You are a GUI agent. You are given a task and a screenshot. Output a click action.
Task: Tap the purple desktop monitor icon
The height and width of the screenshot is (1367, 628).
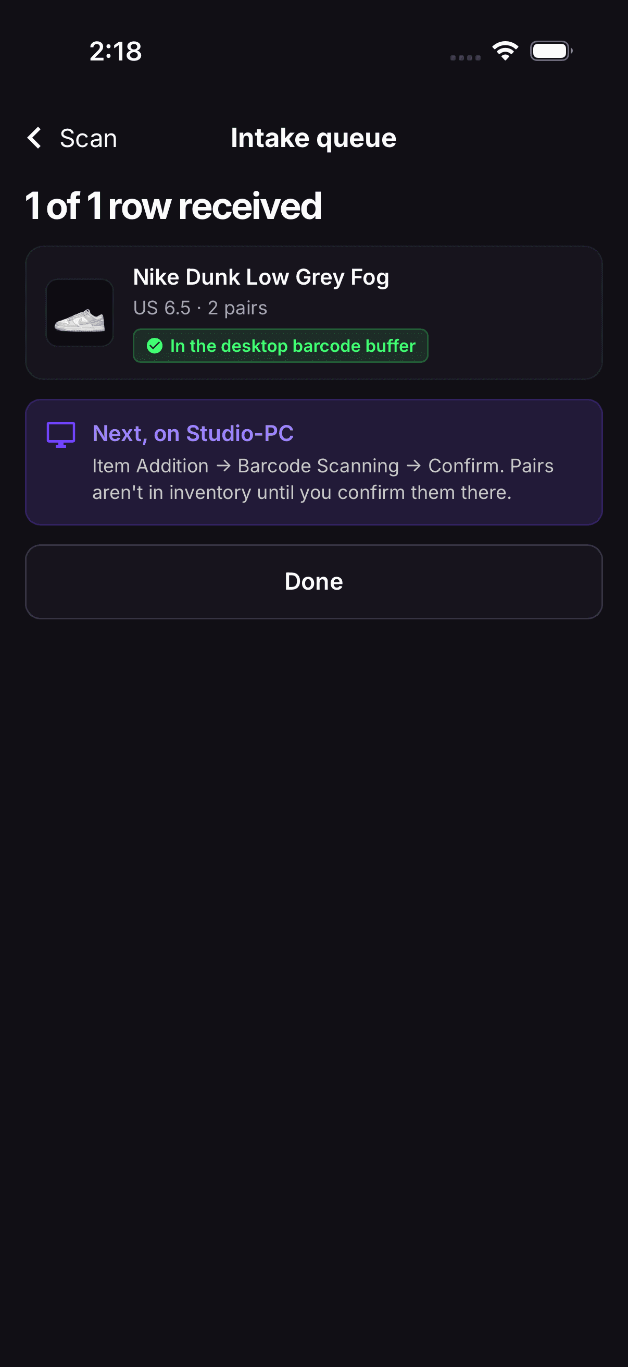coord(61,435)
